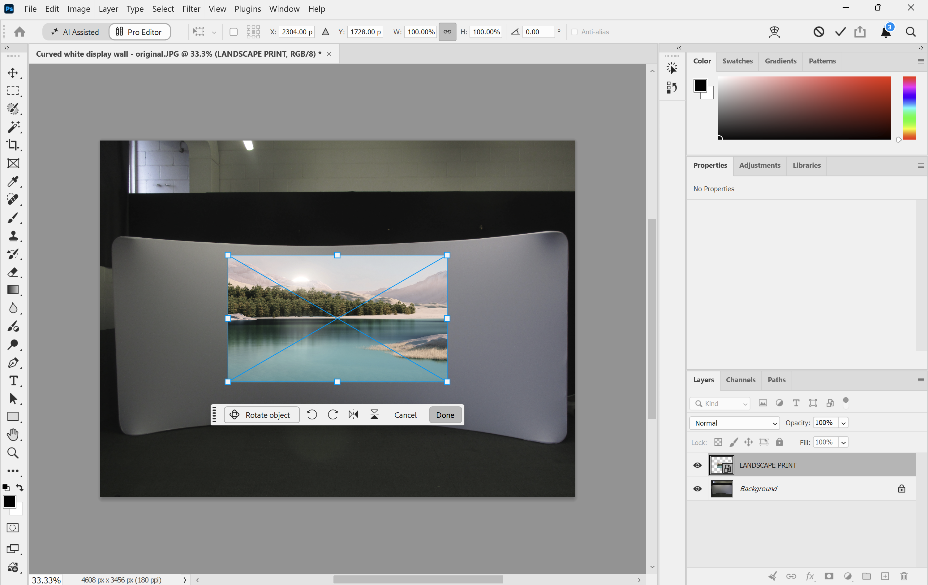Expand the status bar info arrow
Screen dimensions: 928x585
[185, 580]
